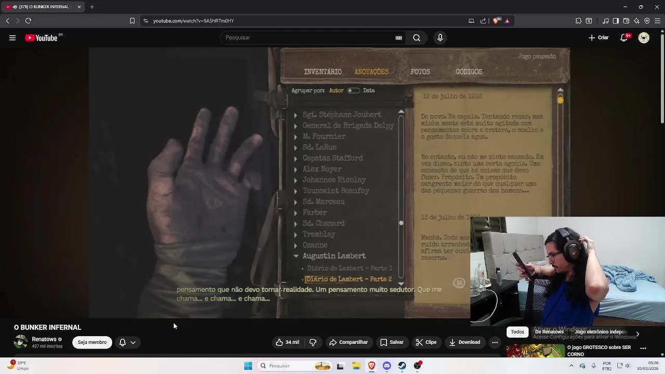
Task: Open the Renatows channel name link
Action: [x=44, y=339]
